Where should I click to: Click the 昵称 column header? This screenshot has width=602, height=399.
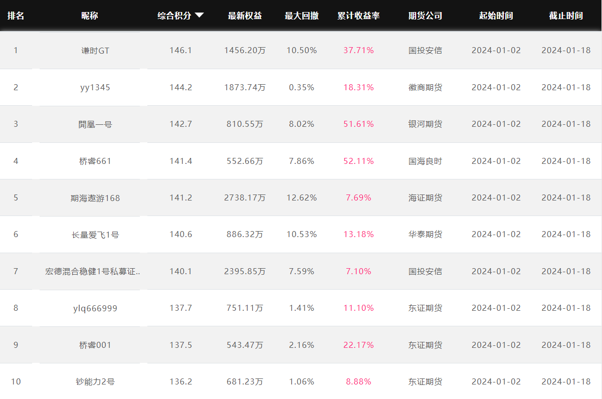[90, 16]
